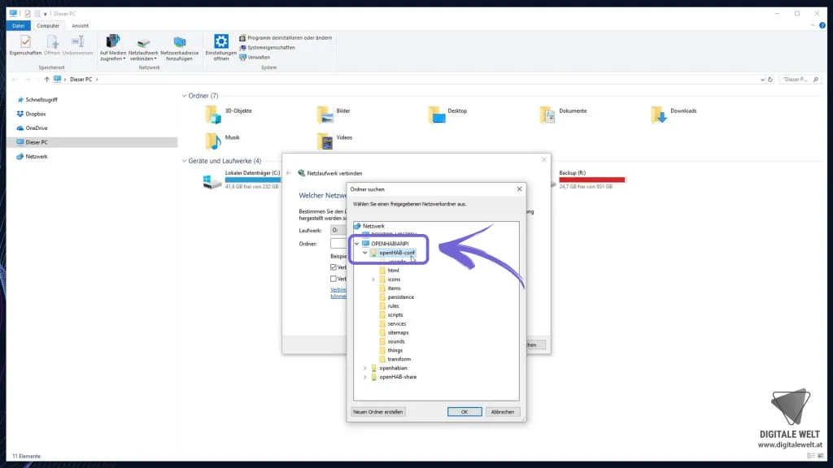Select Lokaler Datenträger (C:) drive icon
This screenshot has width=833, height=468.
click(x=212, y=181)
